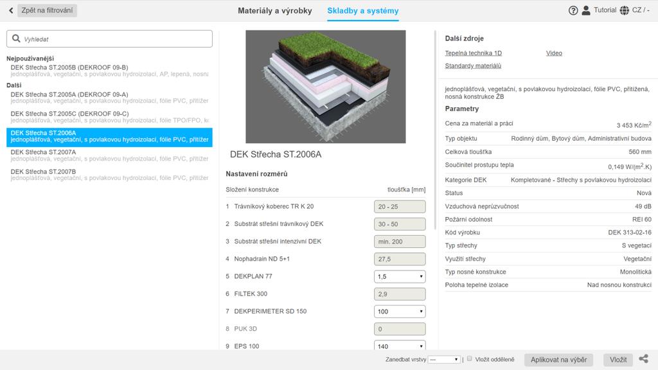Viewport: 658px width, 370px height.
Task: Click the Substrát trávníkový thickness field 30 - 50
Action: (x=400, y=224)
